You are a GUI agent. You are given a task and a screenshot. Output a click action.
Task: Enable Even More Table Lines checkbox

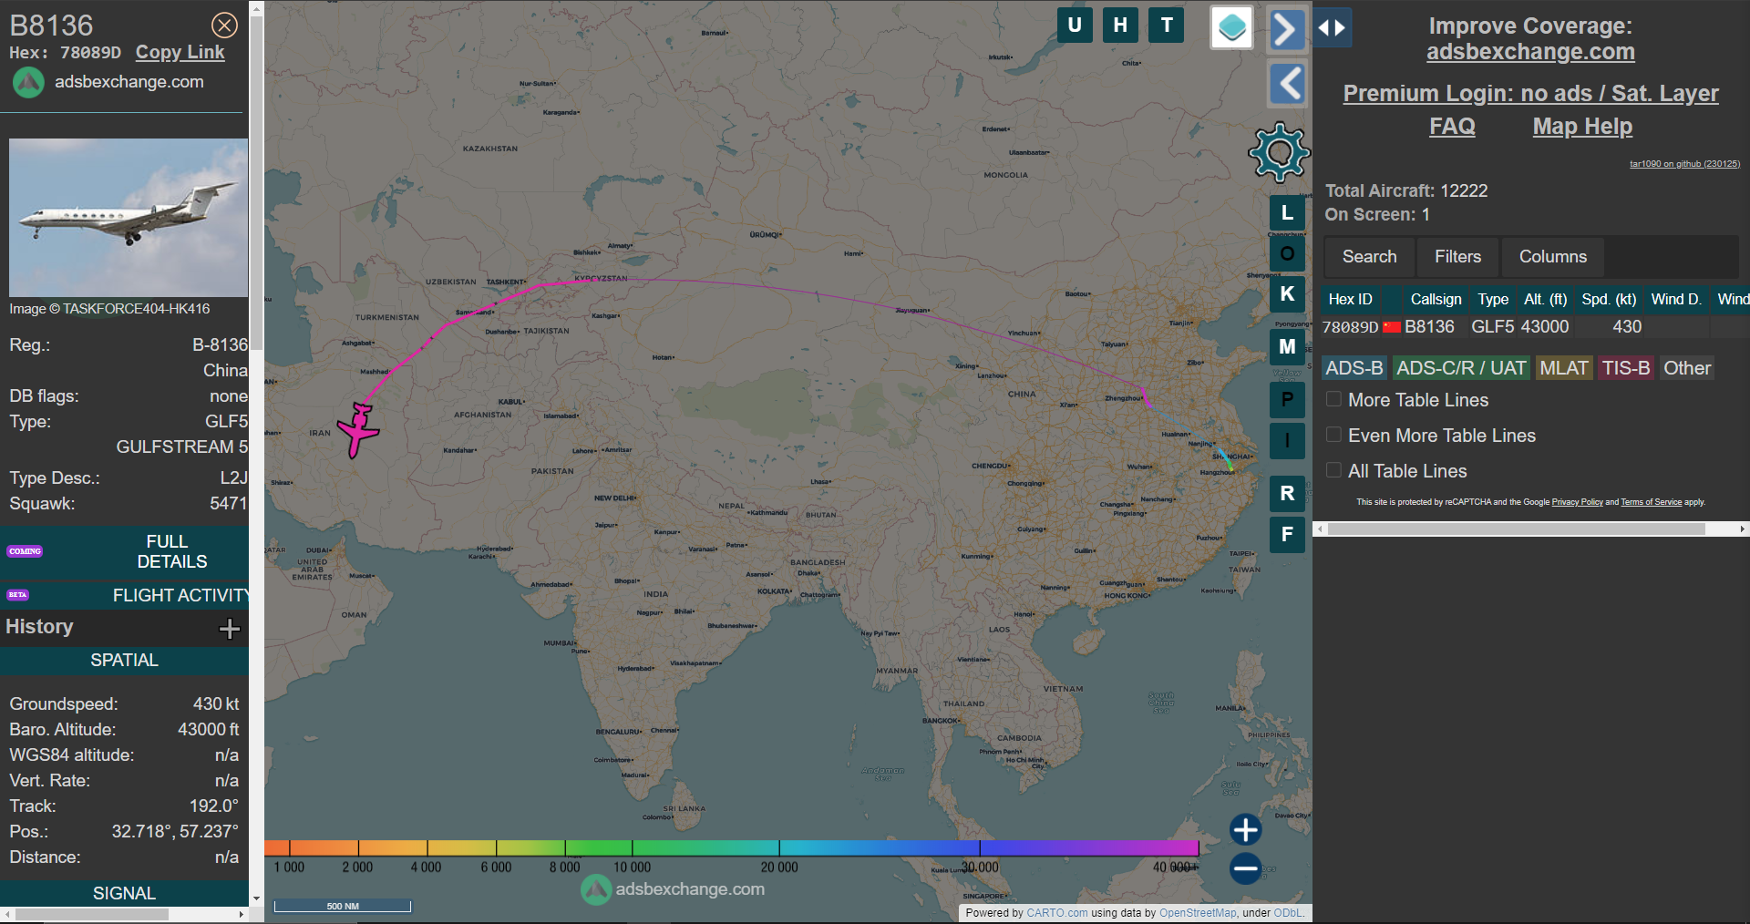[1333, 435]
